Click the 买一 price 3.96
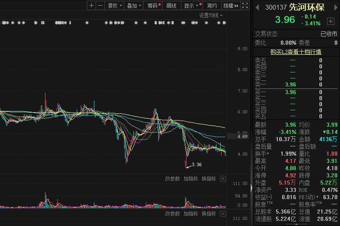This screenshot has height=226, width=340. tap(291, 92)
